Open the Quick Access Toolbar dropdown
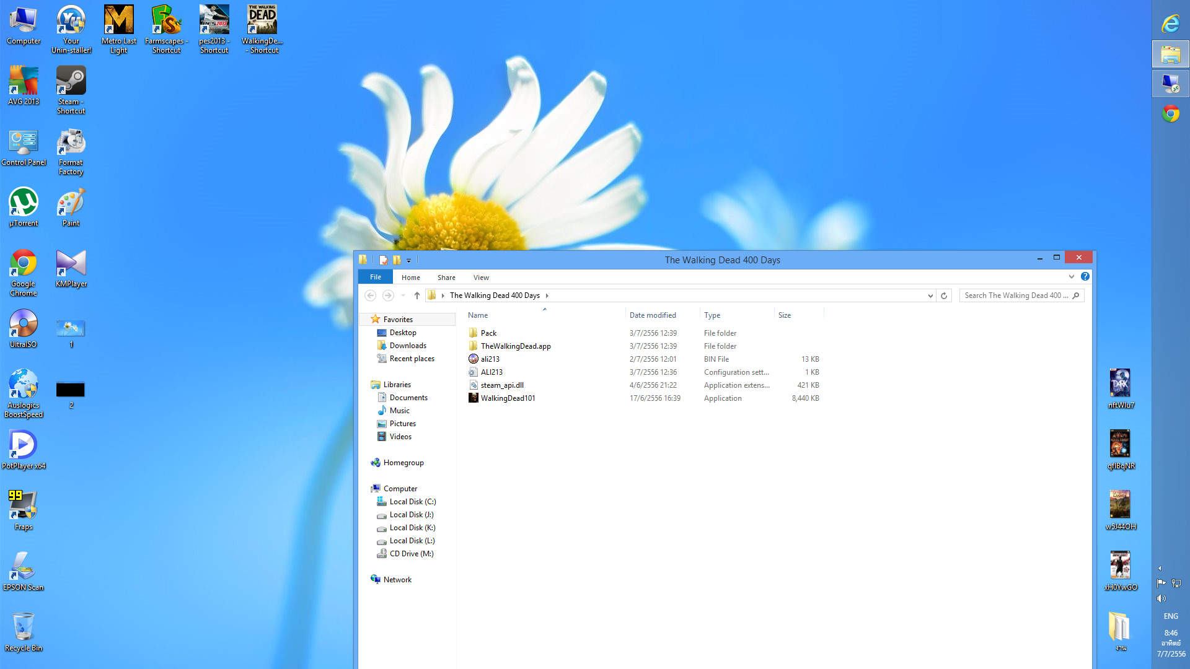The height and width of the screenshot is (669, 1190). point(408,261)
